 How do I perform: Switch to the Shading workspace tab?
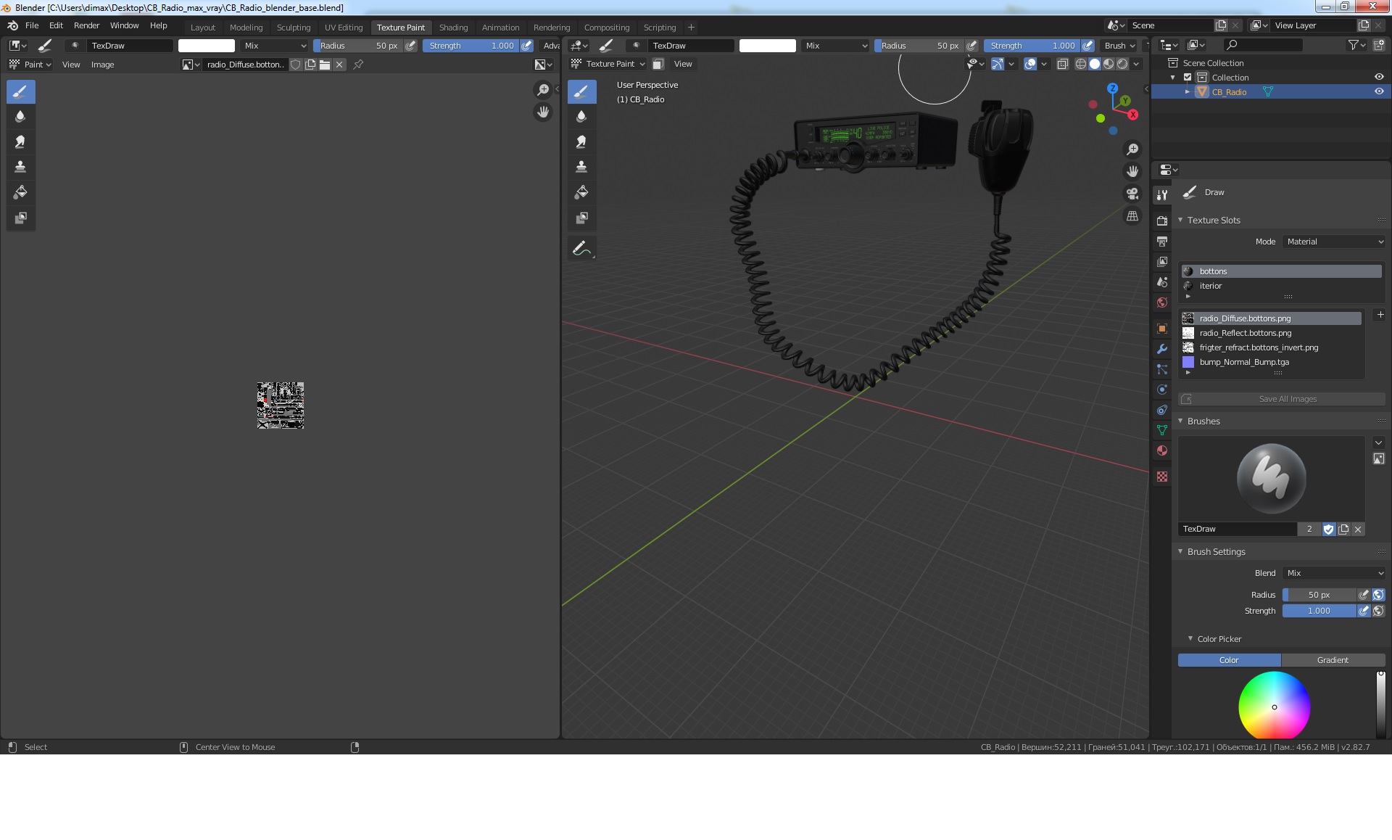[x=453, y=27]
